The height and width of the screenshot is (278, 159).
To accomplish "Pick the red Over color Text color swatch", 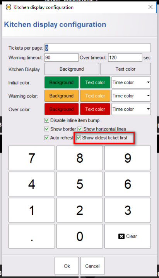I will 95,109.
